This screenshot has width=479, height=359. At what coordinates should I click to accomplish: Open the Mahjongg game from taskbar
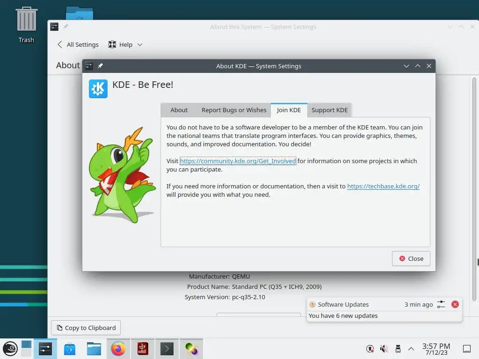pyautogui.click(x=143, y=349)
